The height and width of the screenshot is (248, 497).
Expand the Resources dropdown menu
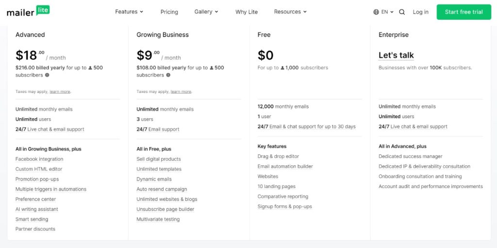coord(290,12)
